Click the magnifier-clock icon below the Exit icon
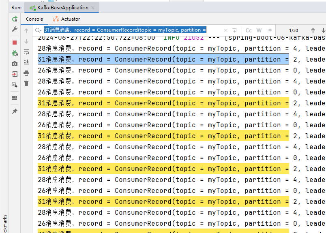Screen dimensions: 326x233 (x=15, y=84)
